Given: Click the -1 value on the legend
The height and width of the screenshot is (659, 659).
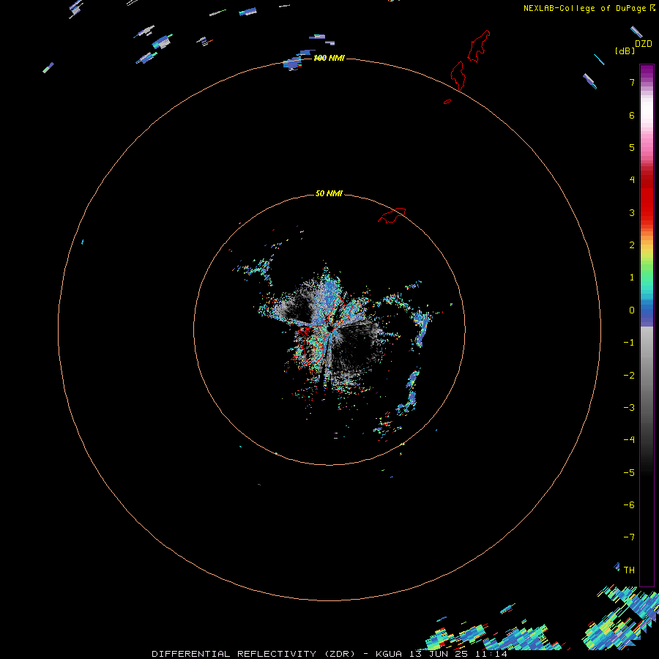Looking at the screenshot, I should [x=629, y=343].
